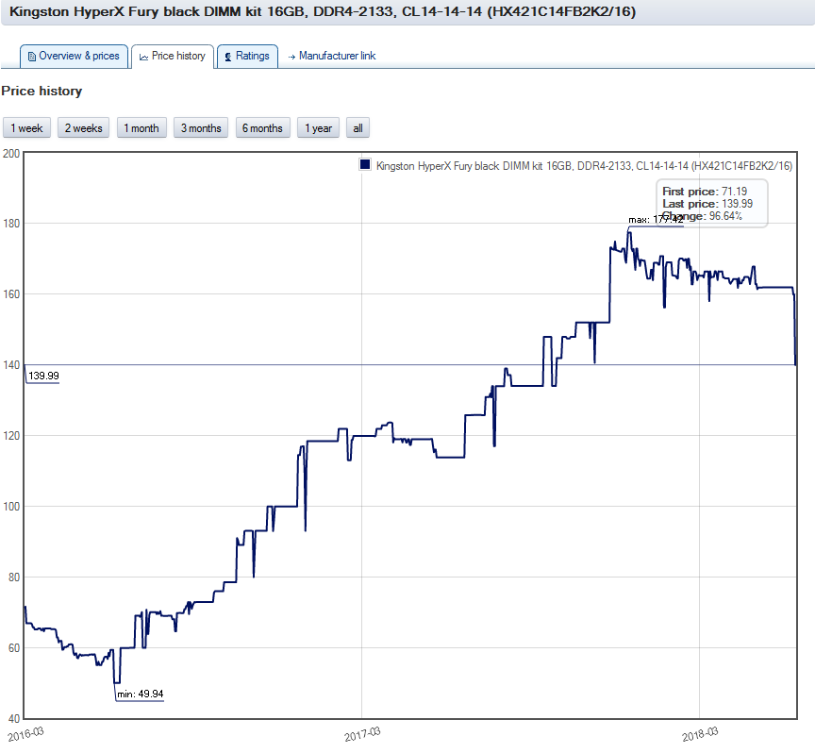Click the 200 y-axis value

(11, 154)
